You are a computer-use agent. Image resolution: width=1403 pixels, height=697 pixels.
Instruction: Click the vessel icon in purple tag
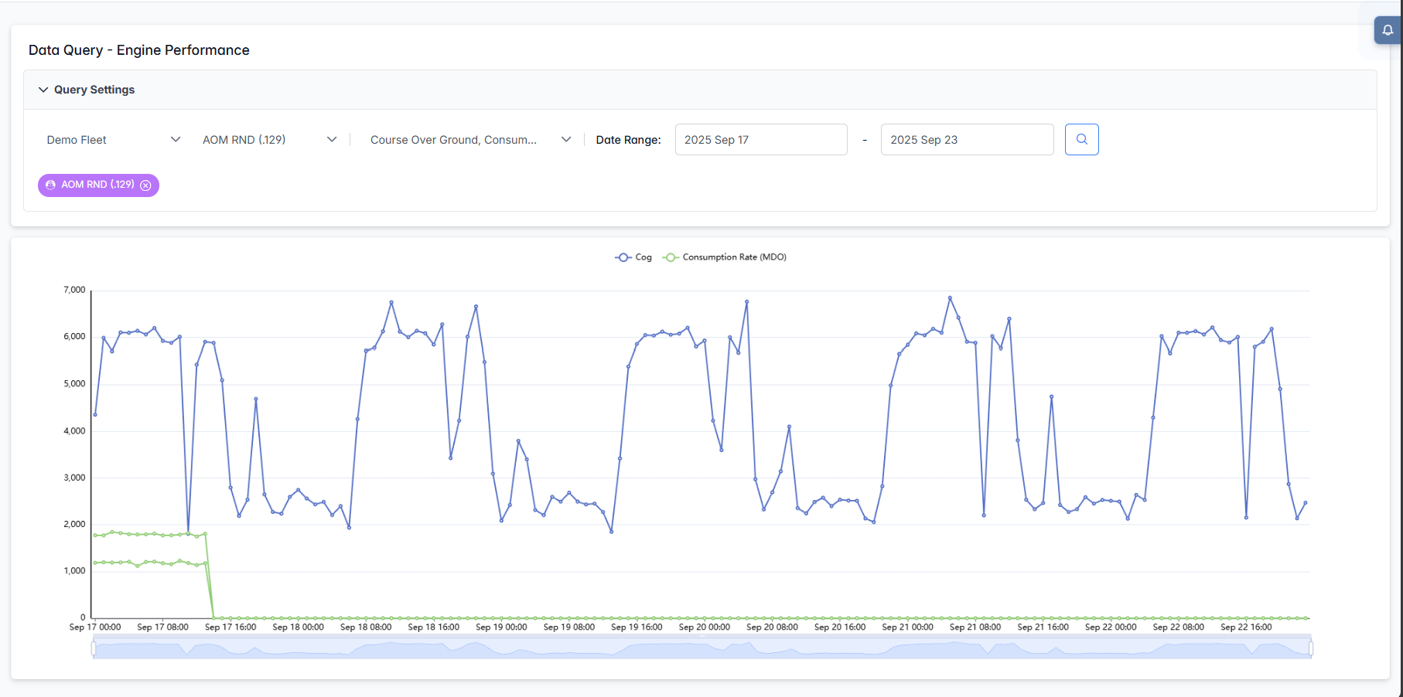tap(50, 185)
